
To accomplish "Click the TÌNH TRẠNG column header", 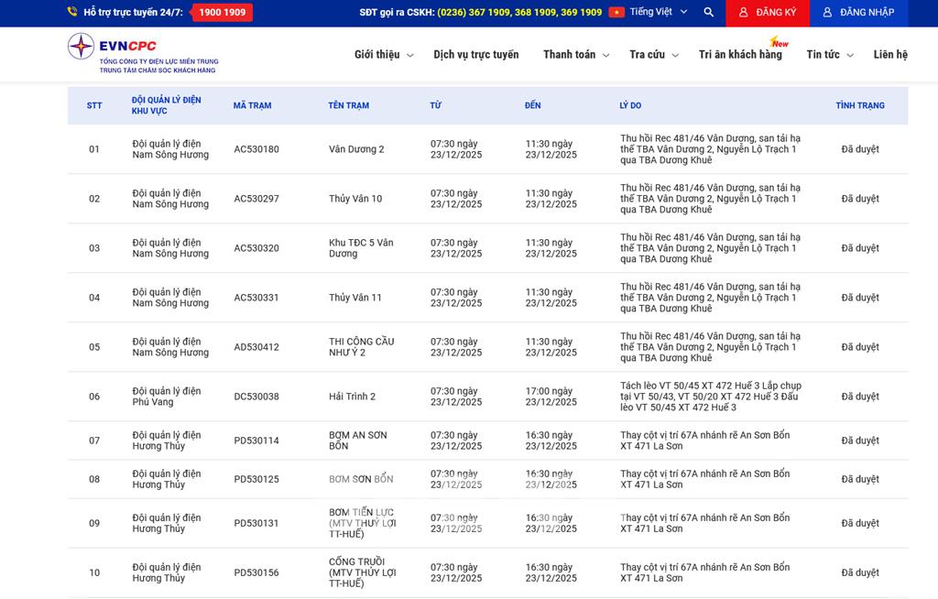I will [x=859, y=105].
